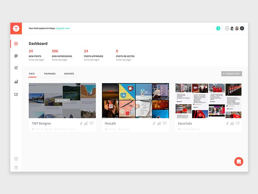Click the dark extra-users avatar badge
The height and width of the screenshot is (194, 258).
242,28
